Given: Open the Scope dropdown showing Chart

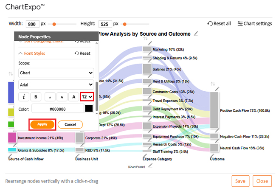Looking at the screenshot, I should click(x=56, y=73).
